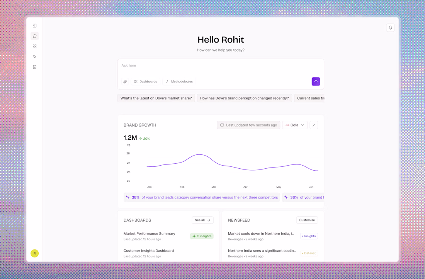
Task: Select the Dataset tag in newsfeed
Action: click(x=309, y=253)
